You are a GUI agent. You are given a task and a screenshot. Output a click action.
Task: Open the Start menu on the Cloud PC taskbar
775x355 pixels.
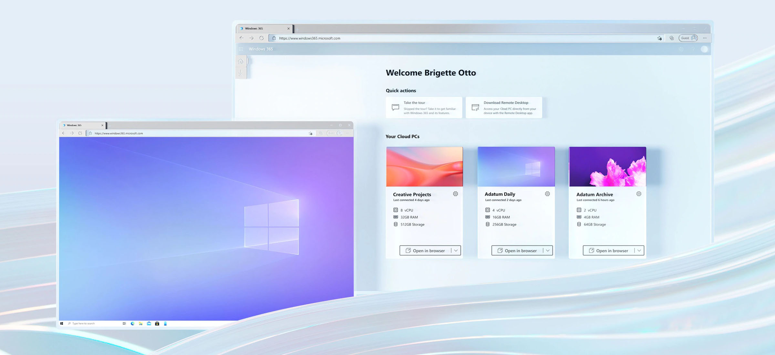tap(61, 323)
